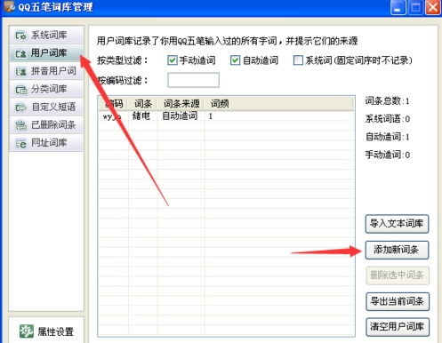Viewport: 442px width, 343px height.
Task: Click the QQ五笔 title bar app icon
Action: pyautogui.click(x=9, y=6)
